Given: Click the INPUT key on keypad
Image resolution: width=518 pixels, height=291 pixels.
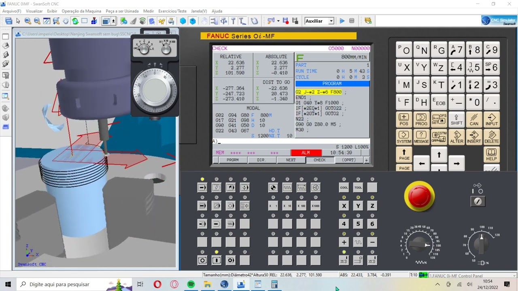Looking at the screenshot, I should 491,119.
